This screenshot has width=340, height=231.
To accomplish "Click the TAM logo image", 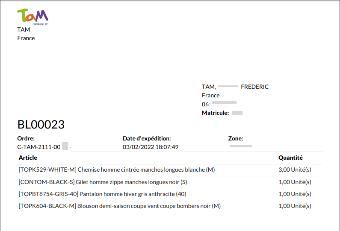I will pos(33,17).
